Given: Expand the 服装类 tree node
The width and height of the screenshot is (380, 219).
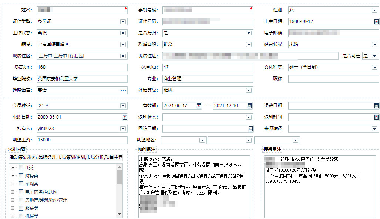Looking at the screenshot, I should pyautogui.click(x=13, y=208).
